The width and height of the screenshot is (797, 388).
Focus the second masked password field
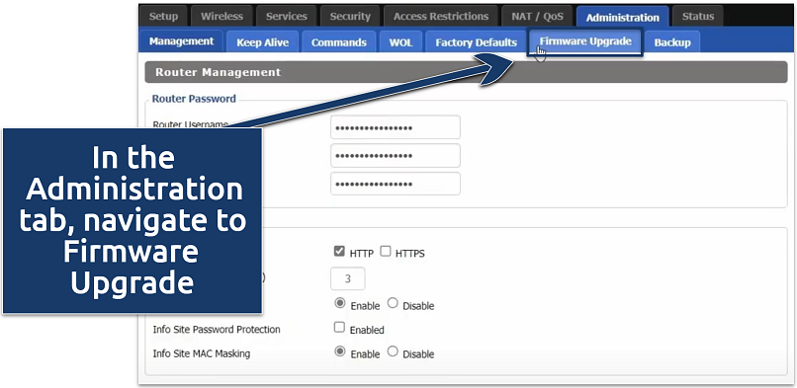click(x=396, y=156)
